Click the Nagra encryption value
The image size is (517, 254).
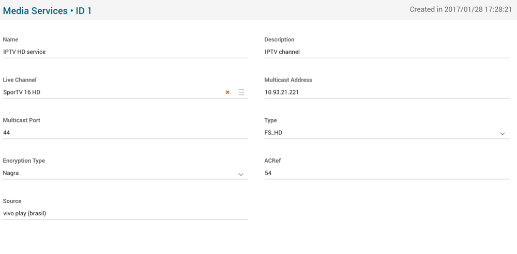click(x=11, y=173)
